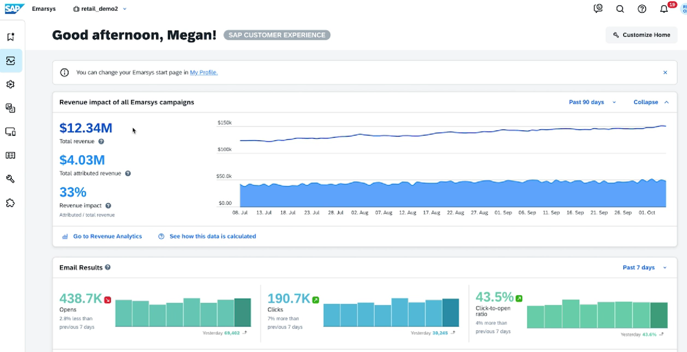Open the puzzle piece add-ons sidebar icon

[11, 203]
